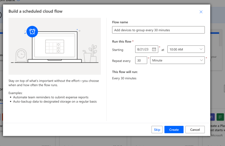Click the green Planner icon in background
225x146 pixels.
(221, 117)
